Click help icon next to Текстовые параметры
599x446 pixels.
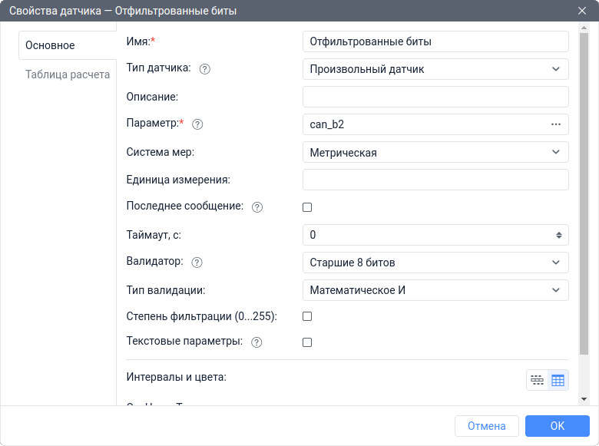pyautogui.click(x=256, y=342)
